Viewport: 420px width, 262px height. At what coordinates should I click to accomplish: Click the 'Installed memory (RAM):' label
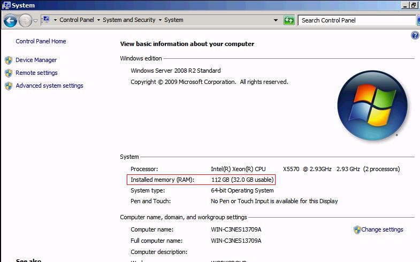(163, 180)
